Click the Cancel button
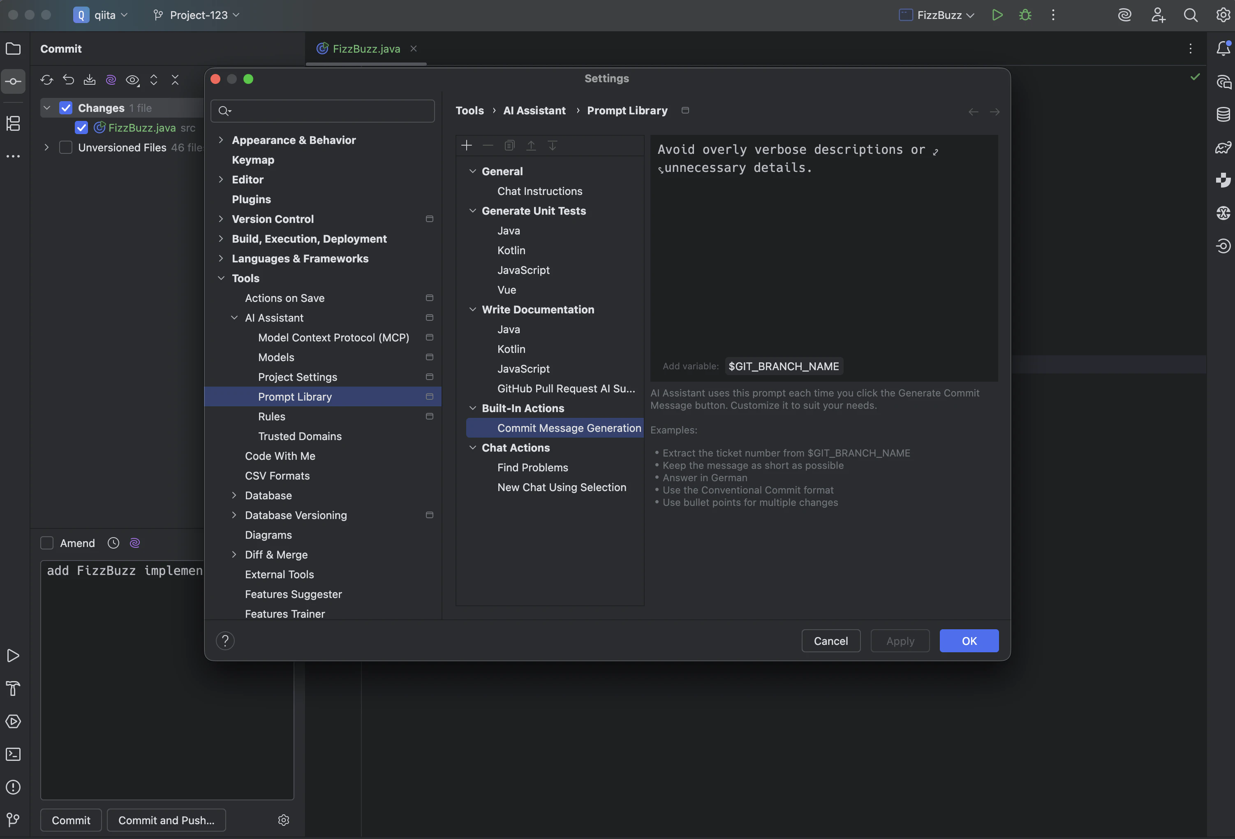 [830, 641]
